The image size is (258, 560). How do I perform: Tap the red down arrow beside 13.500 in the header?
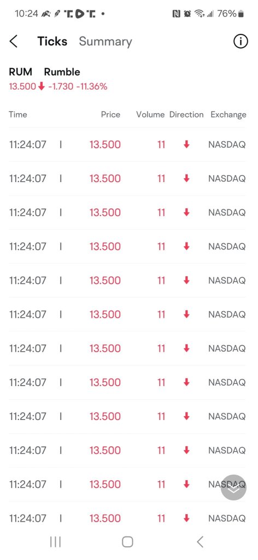pyautogui.click(x=42, y=86)
